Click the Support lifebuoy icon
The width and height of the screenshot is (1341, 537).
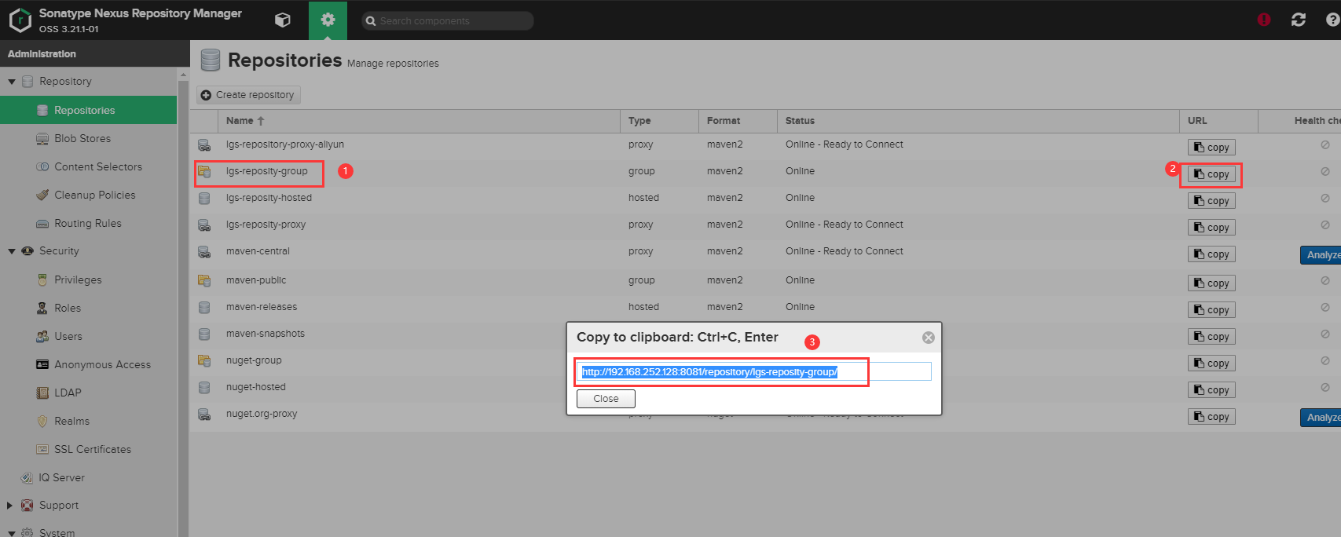(x=27, y=506)
